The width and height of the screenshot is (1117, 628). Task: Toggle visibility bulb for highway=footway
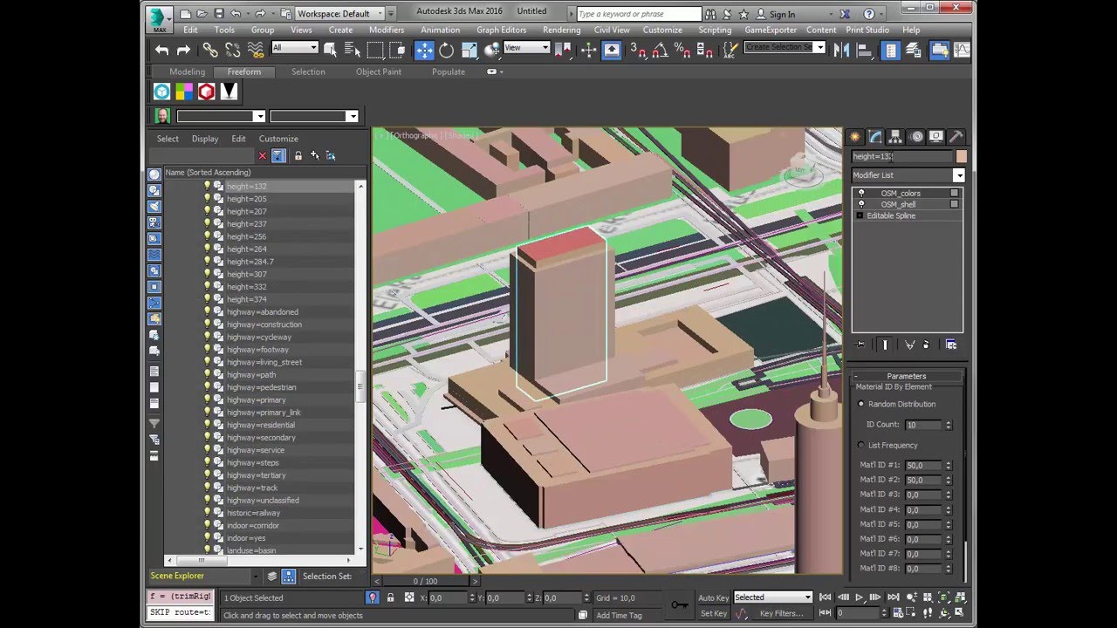[208, 349]
